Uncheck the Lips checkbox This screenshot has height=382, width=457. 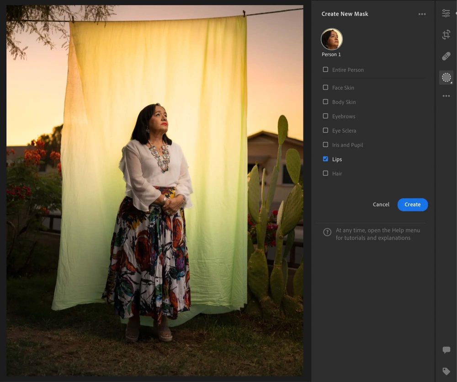pyautogui.click(x=325, y=159)
